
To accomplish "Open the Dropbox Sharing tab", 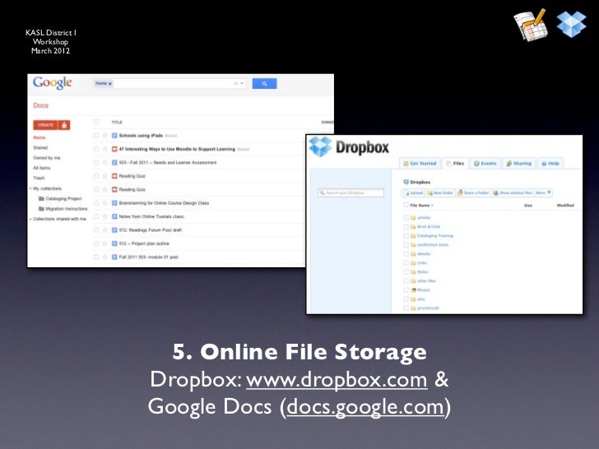I will (518, 164).
